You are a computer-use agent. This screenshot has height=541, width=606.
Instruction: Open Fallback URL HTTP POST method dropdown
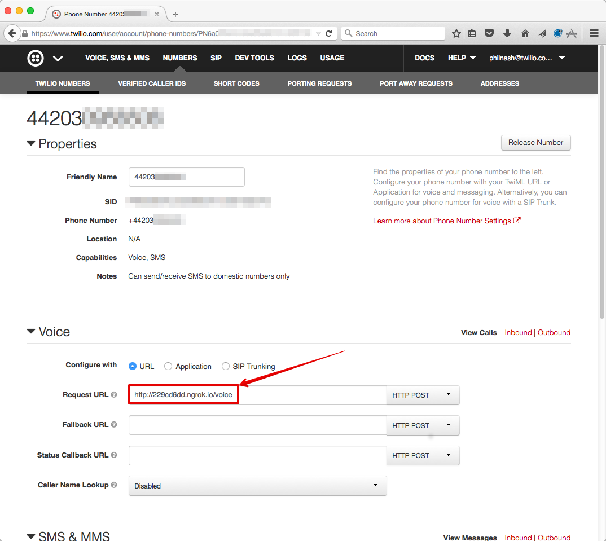pos(423,425)
